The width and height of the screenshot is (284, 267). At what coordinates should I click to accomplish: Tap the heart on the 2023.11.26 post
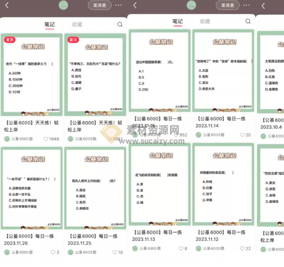tap(53, 252)
